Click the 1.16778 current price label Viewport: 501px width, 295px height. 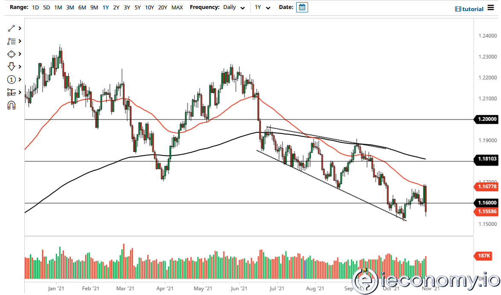click(x=487, y=187)
